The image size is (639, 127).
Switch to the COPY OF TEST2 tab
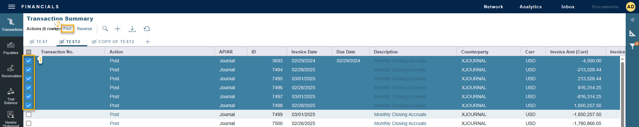click(x=113, y=42)
